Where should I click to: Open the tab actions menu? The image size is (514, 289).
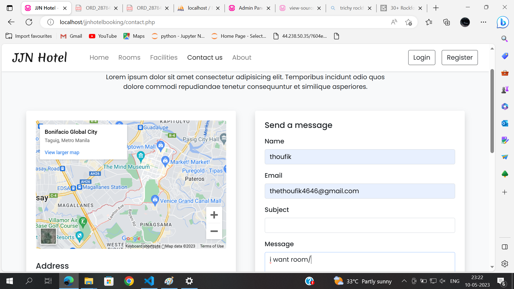(10, 8)
